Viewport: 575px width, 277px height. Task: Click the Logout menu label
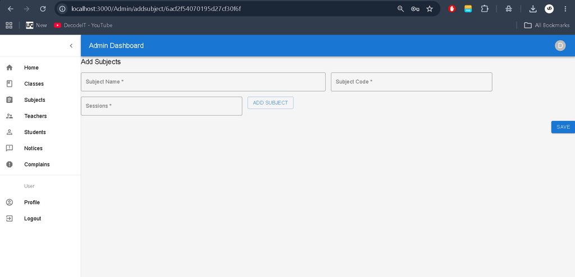[x=33, y=219]
